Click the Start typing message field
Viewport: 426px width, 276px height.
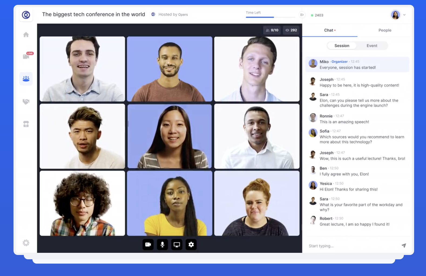tap(351, 246)
